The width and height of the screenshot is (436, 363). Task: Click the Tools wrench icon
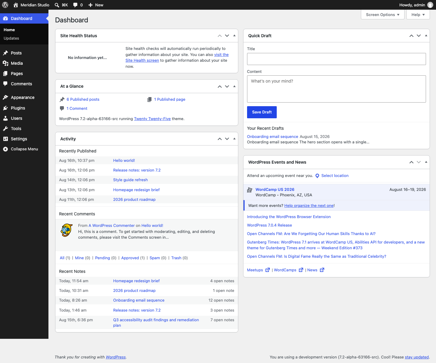point(5,129)
